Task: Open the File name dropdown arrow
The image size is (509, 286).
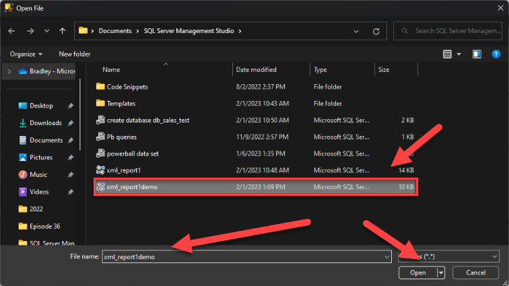Action: coord(387,257)
